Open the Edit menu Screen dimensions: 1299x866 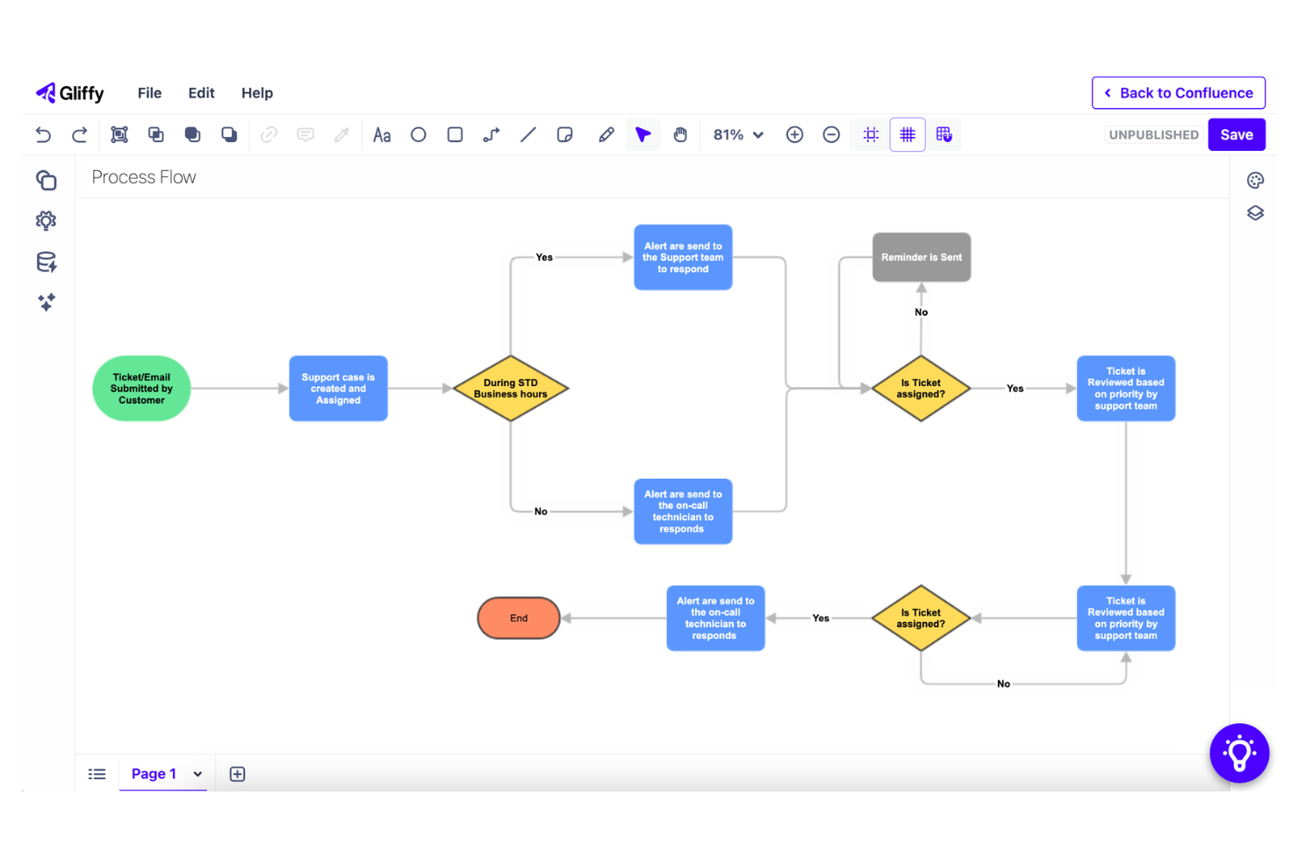[x=201, y=92]
